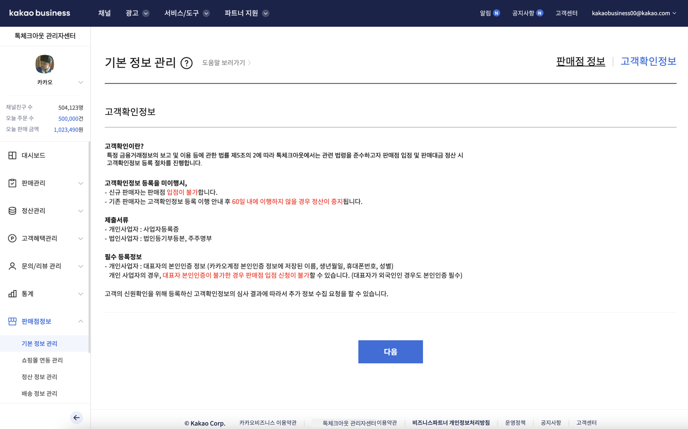Open 알림 notifications in top bar

(x=489, y=13)
